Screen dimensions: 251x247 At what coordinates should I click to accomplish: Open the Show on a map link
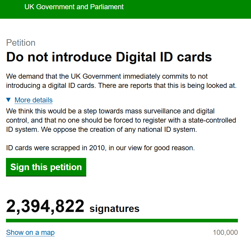[x=30, y=232]
